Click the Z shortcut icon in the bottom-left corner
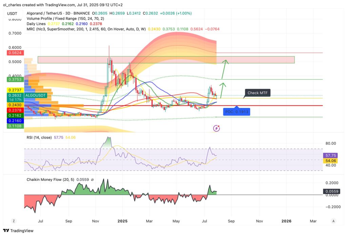This screenshot has width=347, height=236. click(14, 220)
